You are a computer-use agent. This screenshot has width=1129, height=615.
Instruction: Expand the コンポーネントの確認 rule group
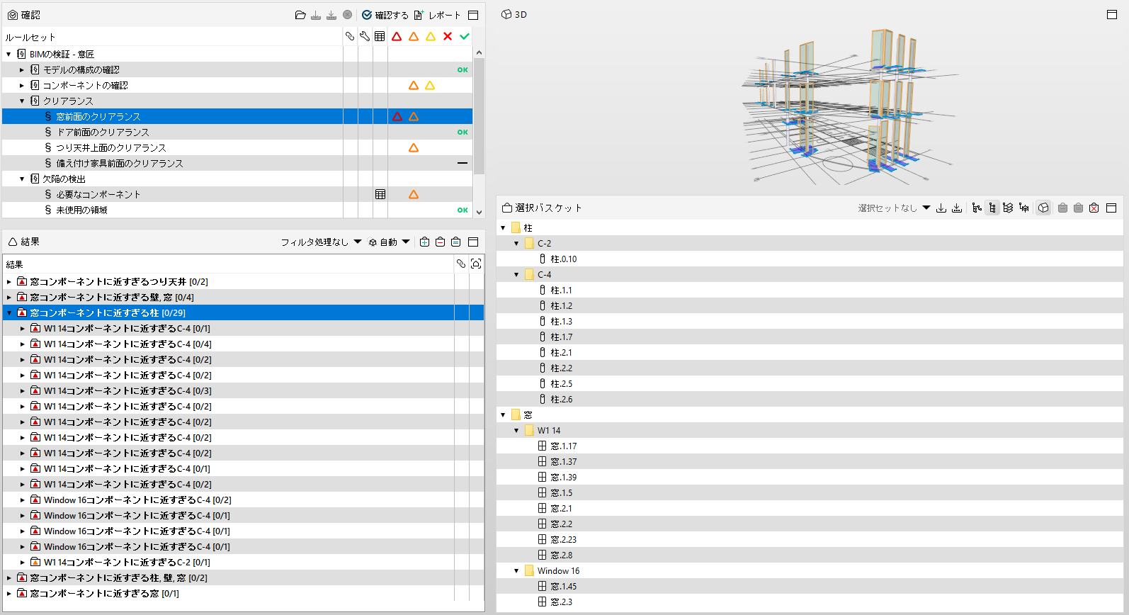22,85
